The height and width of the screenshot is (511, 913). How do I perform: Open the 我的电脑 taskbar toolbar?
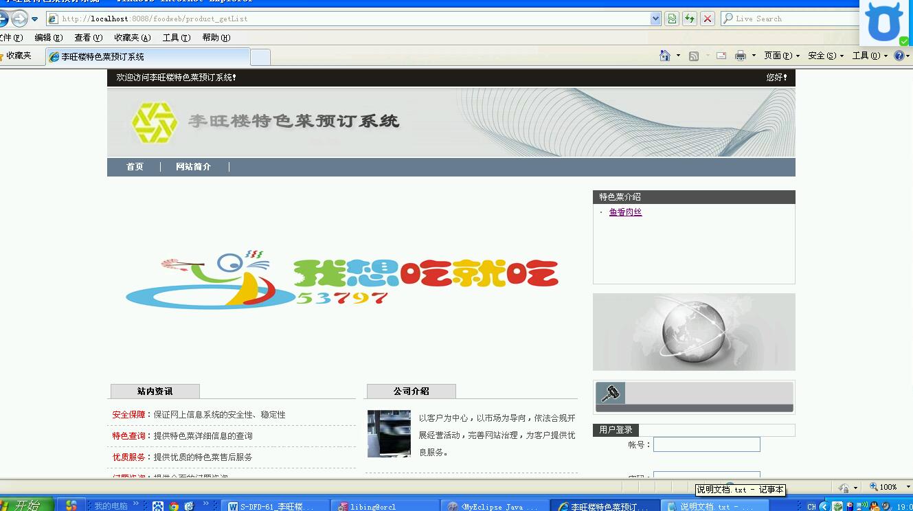pyautogui.click(x=111, y=506)
